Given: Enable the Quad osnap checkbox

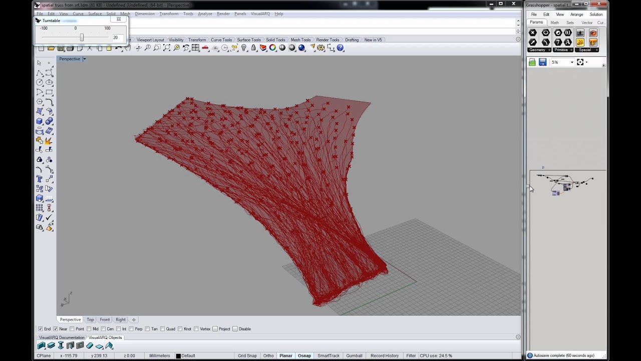Looking at the screenshot, I should 162,329.
